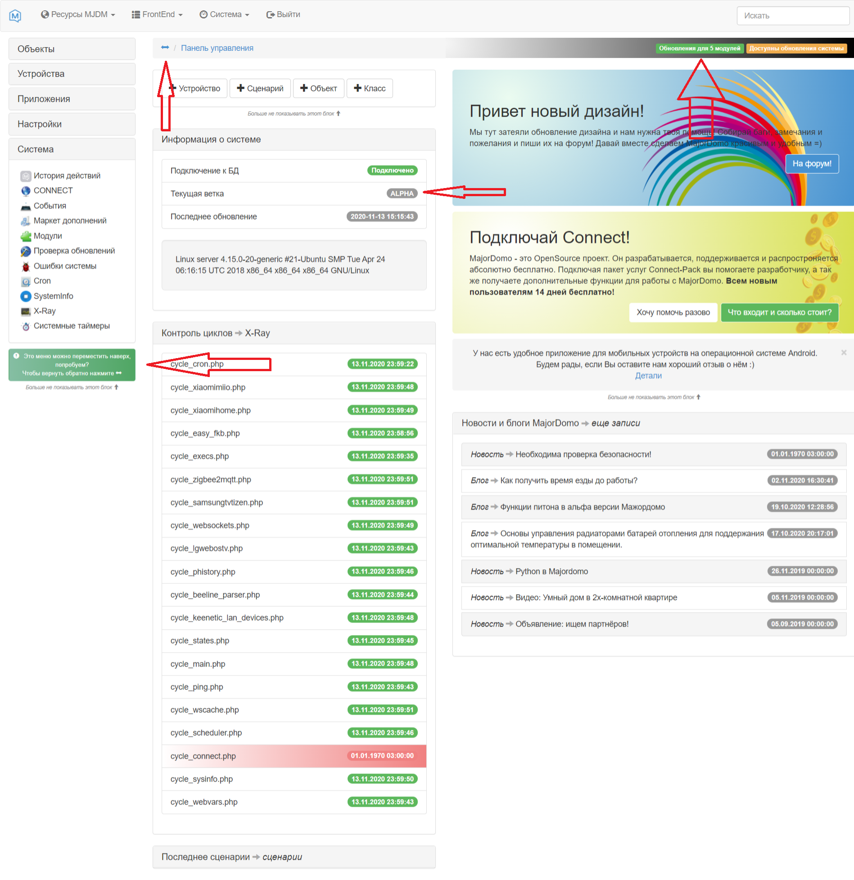Click the Подключено status badge
The image size is (854, 880).
(x=393, y=171)
